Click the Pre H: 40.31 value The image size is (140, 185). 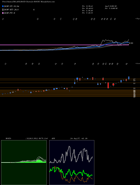[88, 8]
